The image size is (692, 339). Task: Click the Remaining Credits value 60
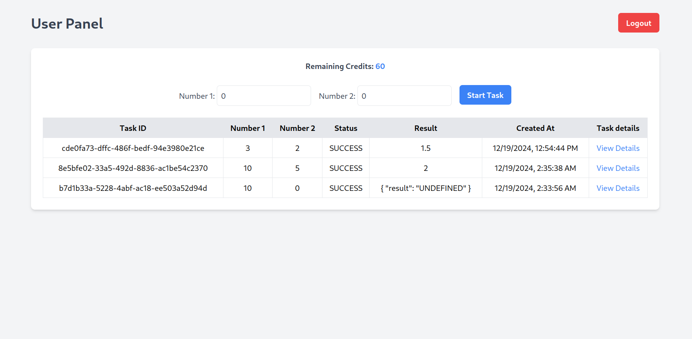[x=380, y=66]
